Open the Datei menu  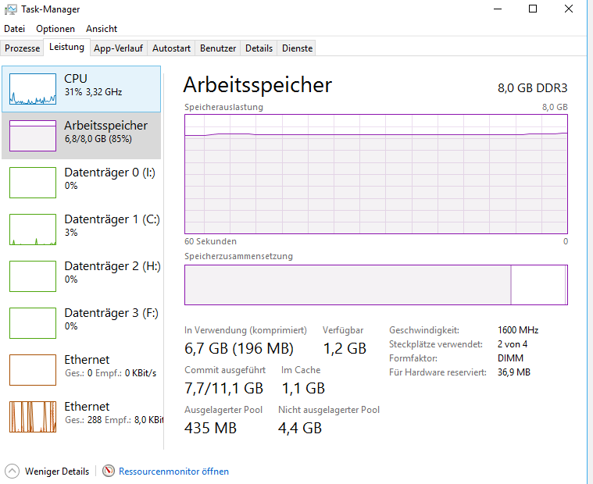[x=15, y=29]
